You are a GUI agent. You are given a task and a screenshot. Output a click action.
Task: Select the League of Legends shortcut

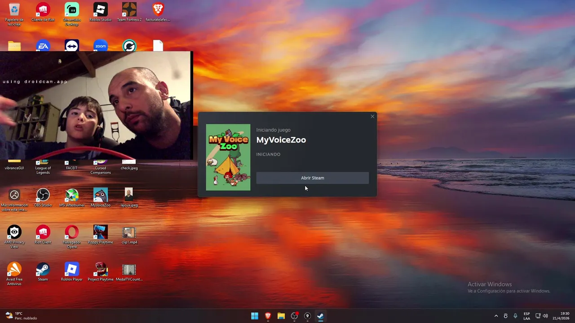pyautogui.click(x=43, y=168)
